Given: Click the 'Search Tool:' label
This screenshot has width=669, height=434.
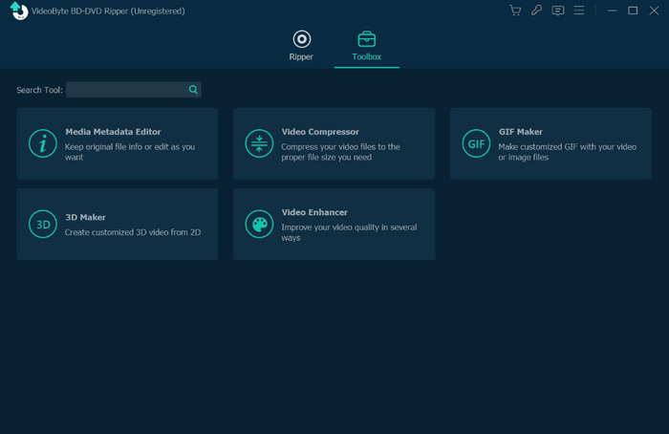Looking at the screenshot, I should pyautogui.click(x=39, y=90).
